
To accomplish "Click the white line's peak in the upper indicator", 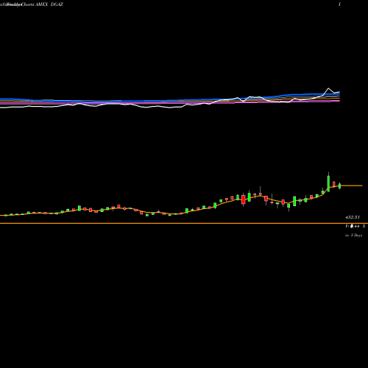I will pyautogui.click(x=328, y=88).
